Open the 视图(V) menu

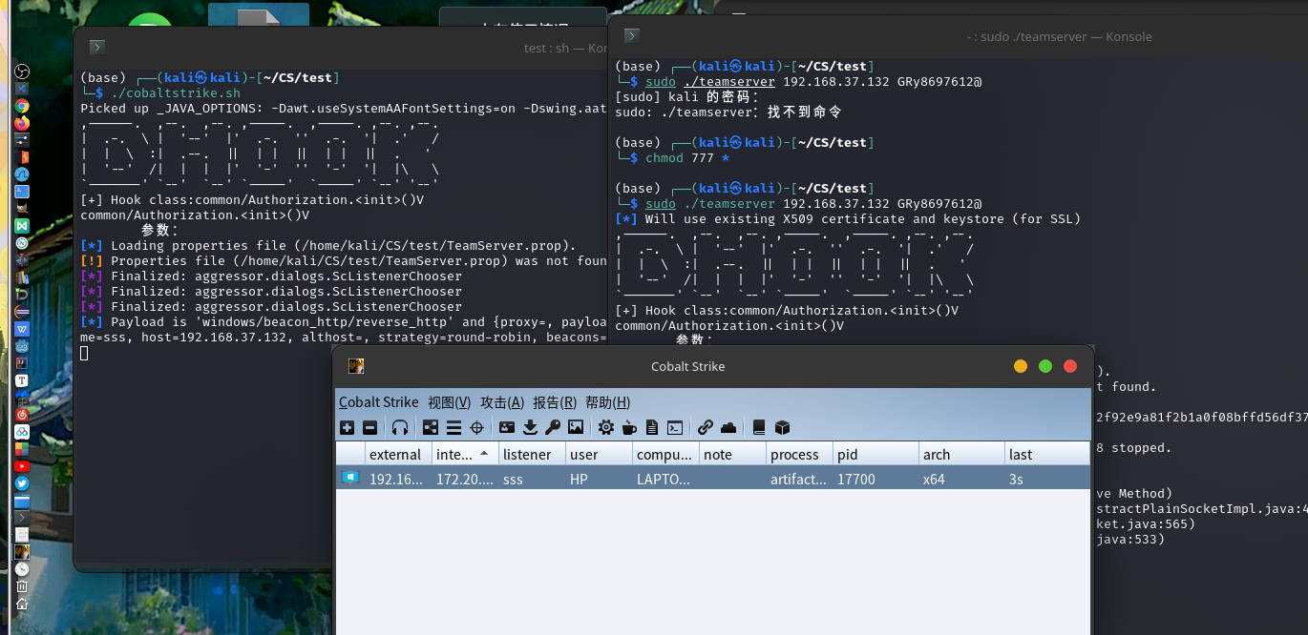point(449,402)
